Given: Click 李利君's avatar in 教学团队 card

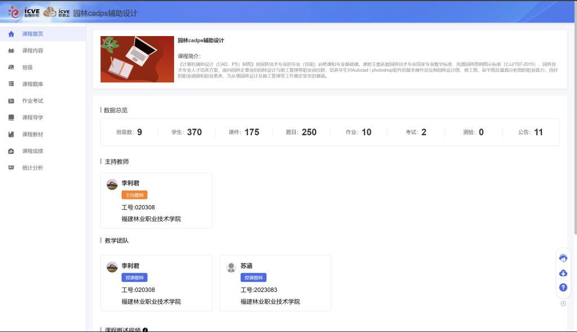Looking at the screenshot, I should [x=112, y=267].
